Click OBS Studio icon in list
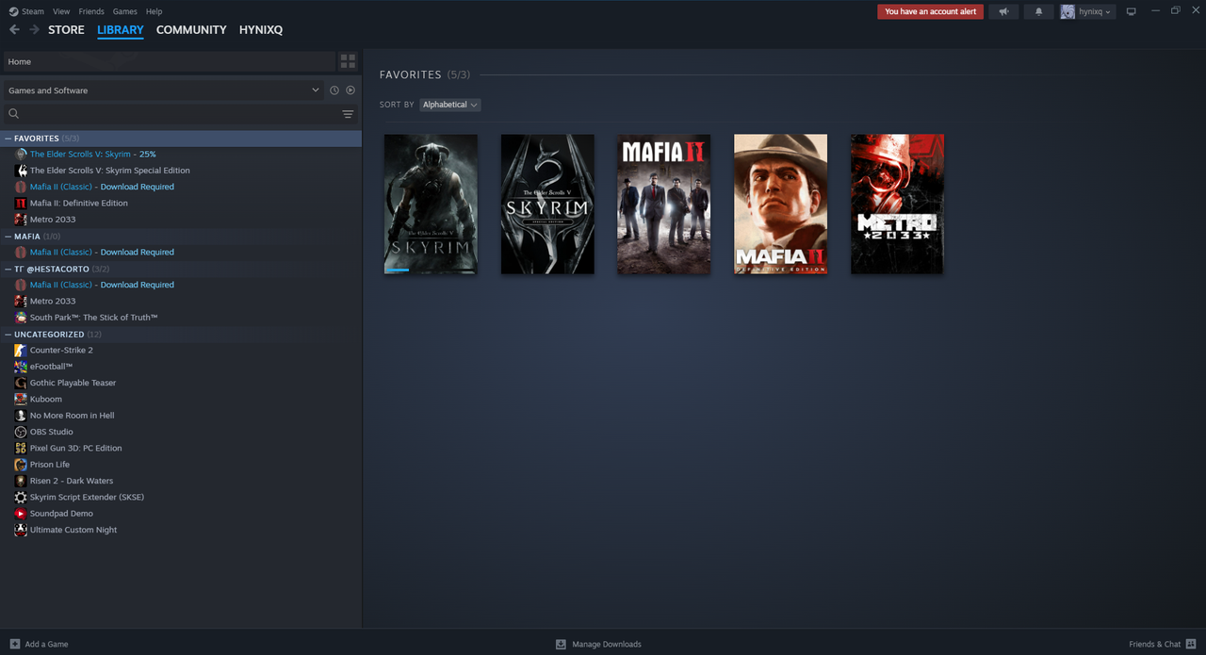 click(x=21, y=432)
